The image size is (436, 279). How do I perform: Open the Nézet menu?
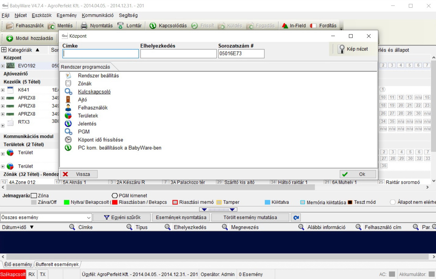(21, 15)
